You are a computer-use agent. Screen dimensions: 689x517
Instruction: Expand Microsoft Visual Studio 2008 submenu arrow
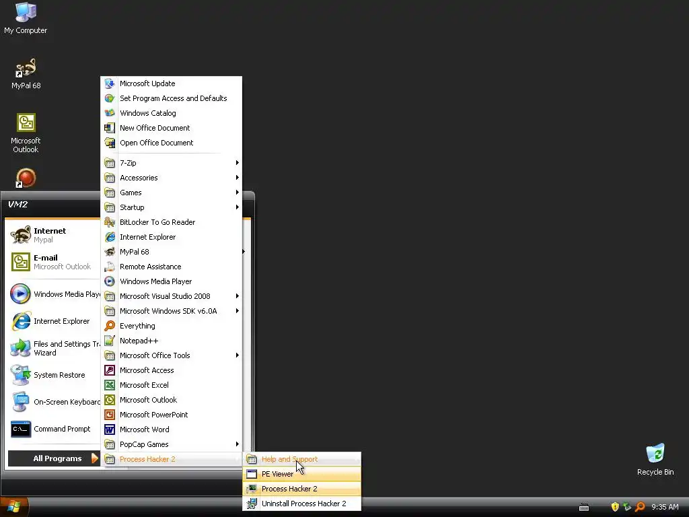(238, 296)
